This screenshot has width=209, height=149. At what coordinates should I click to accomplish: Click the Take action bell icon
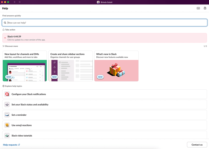coord(3,30)
